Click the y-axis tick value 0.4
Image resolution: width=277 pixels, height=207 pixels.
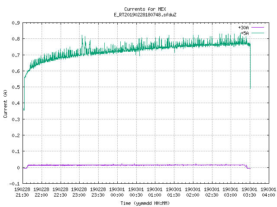(x=16, y=103)
